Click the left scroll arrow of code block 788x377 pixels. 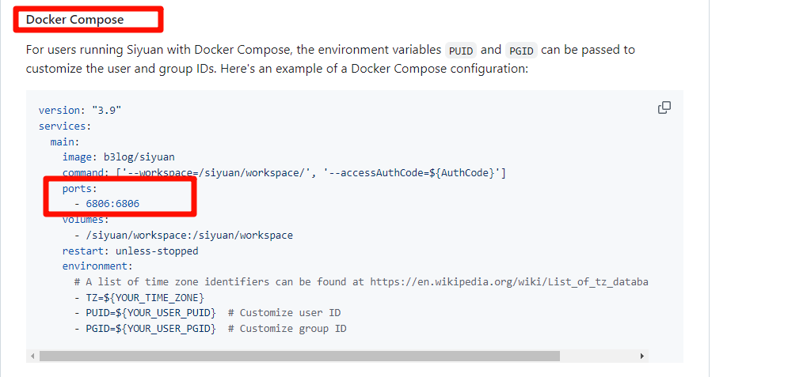click(x=32, y=356)
